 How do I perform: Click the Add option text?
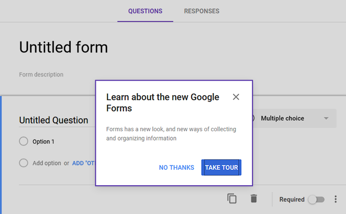click(47, 163)
